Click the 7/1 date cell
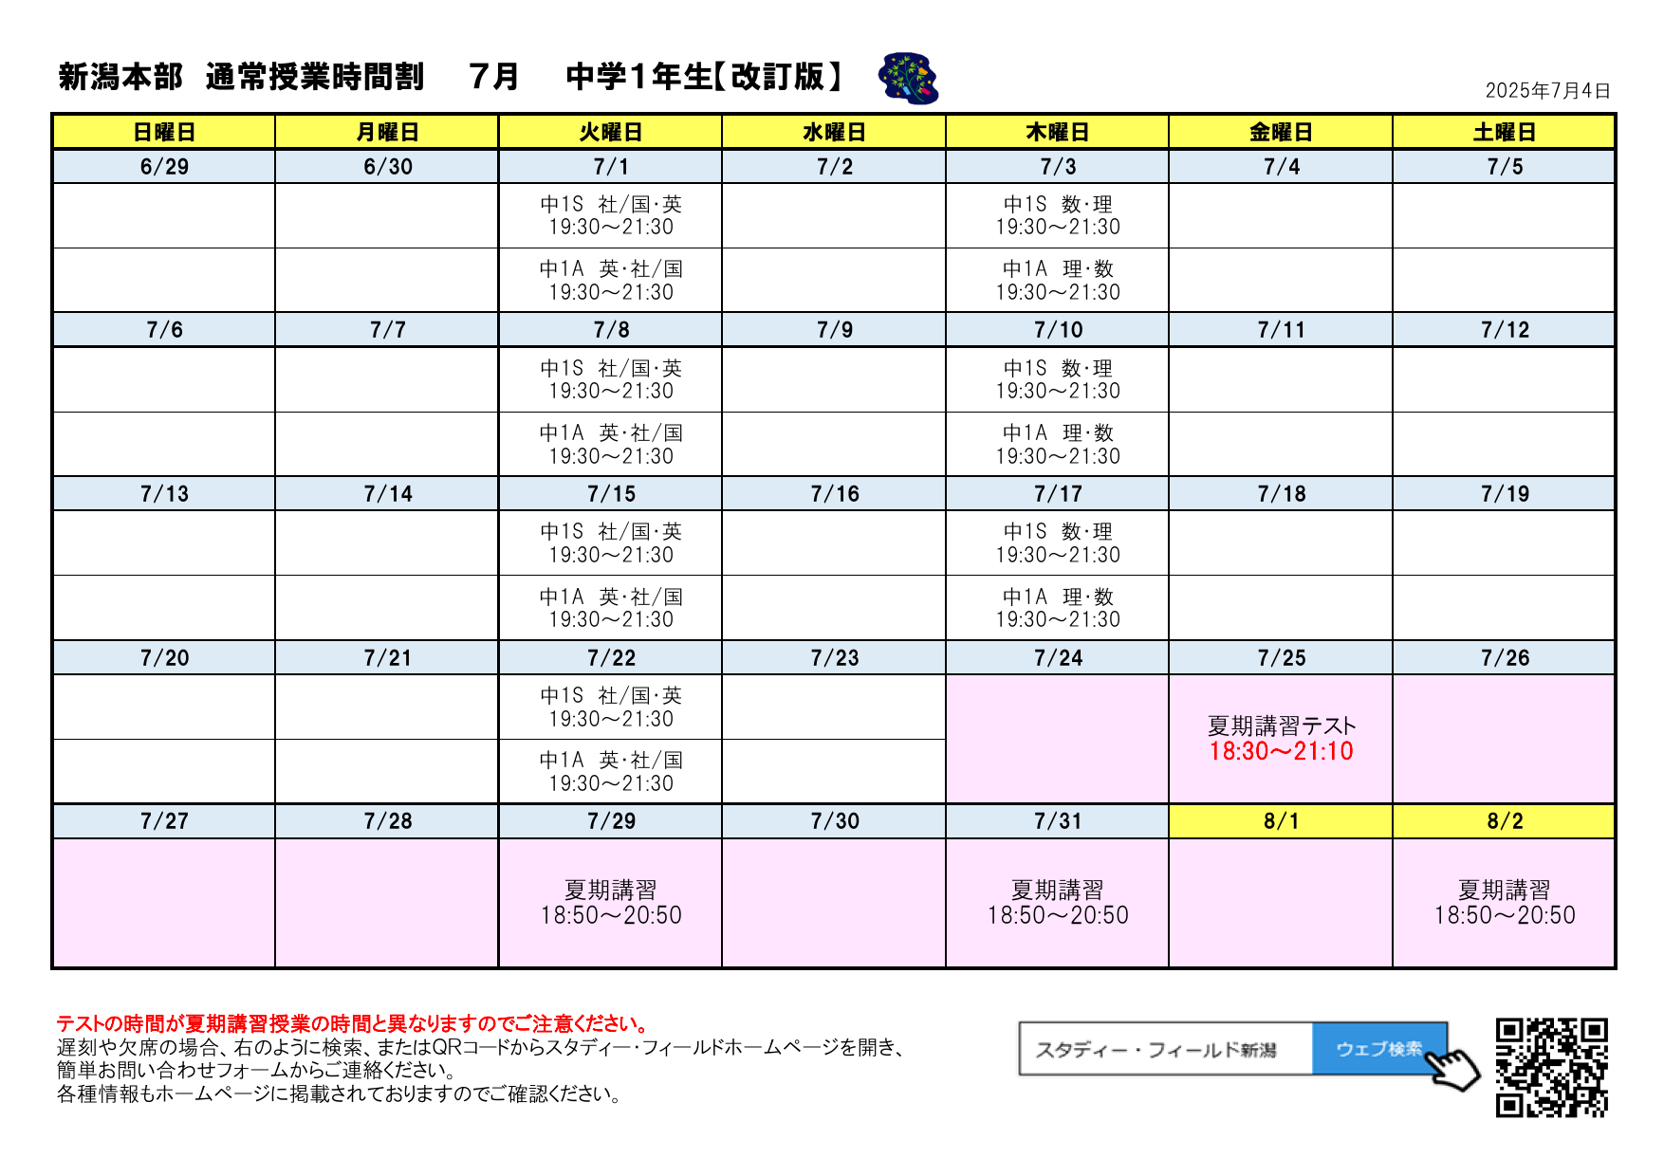This screenshot has height=1176, width=1664. point(611,166)
